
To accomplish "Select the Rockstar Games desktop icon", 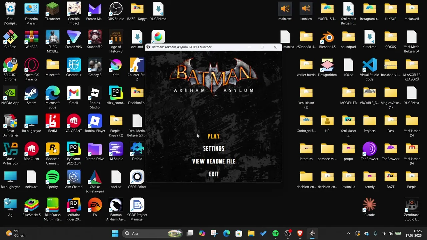I will (x=52, y=153).
